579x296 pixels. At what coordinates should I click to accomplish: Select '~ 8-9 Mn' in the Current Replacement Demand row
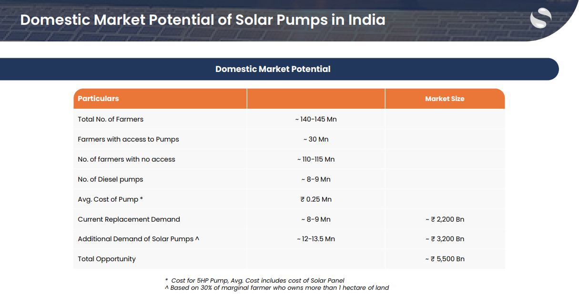pyautogui.click(x=316, y=219)
